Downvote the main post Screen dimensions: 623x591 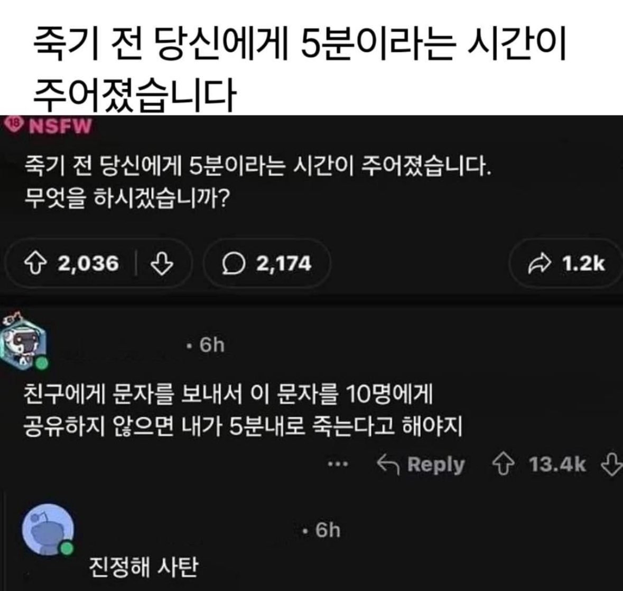(x=162, y=263)
